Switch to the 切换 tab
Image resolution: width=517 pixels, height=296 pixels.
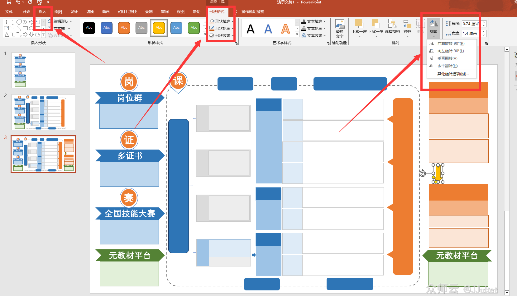pos(90,12)
